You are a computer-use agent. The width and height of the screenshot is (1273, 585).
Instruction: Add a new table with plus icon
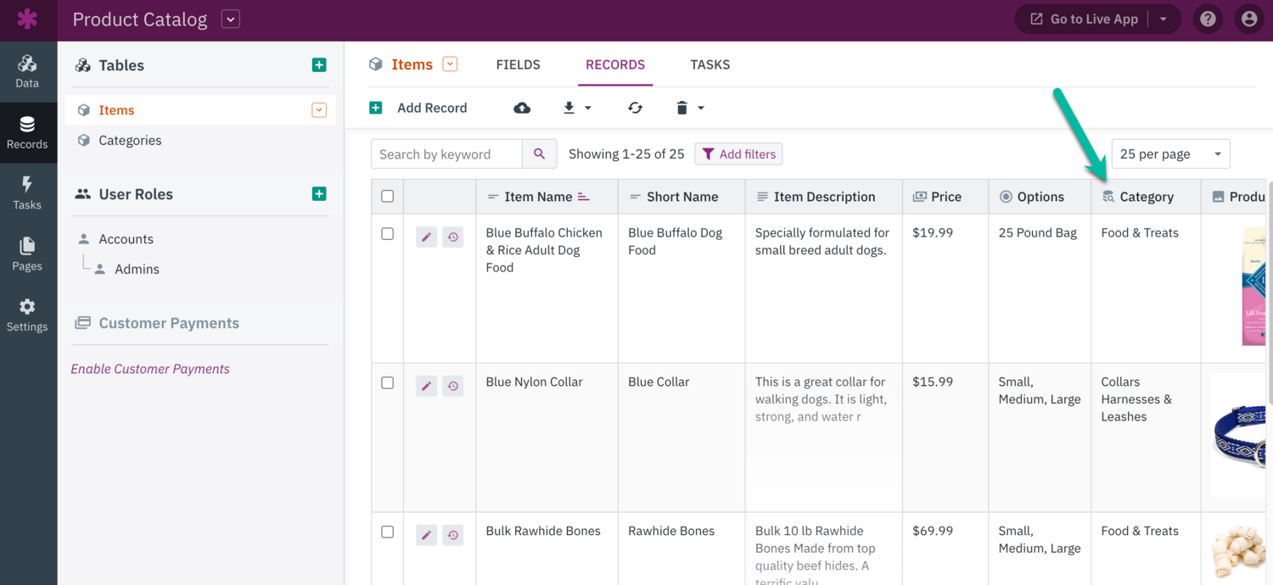coord(319,65)
